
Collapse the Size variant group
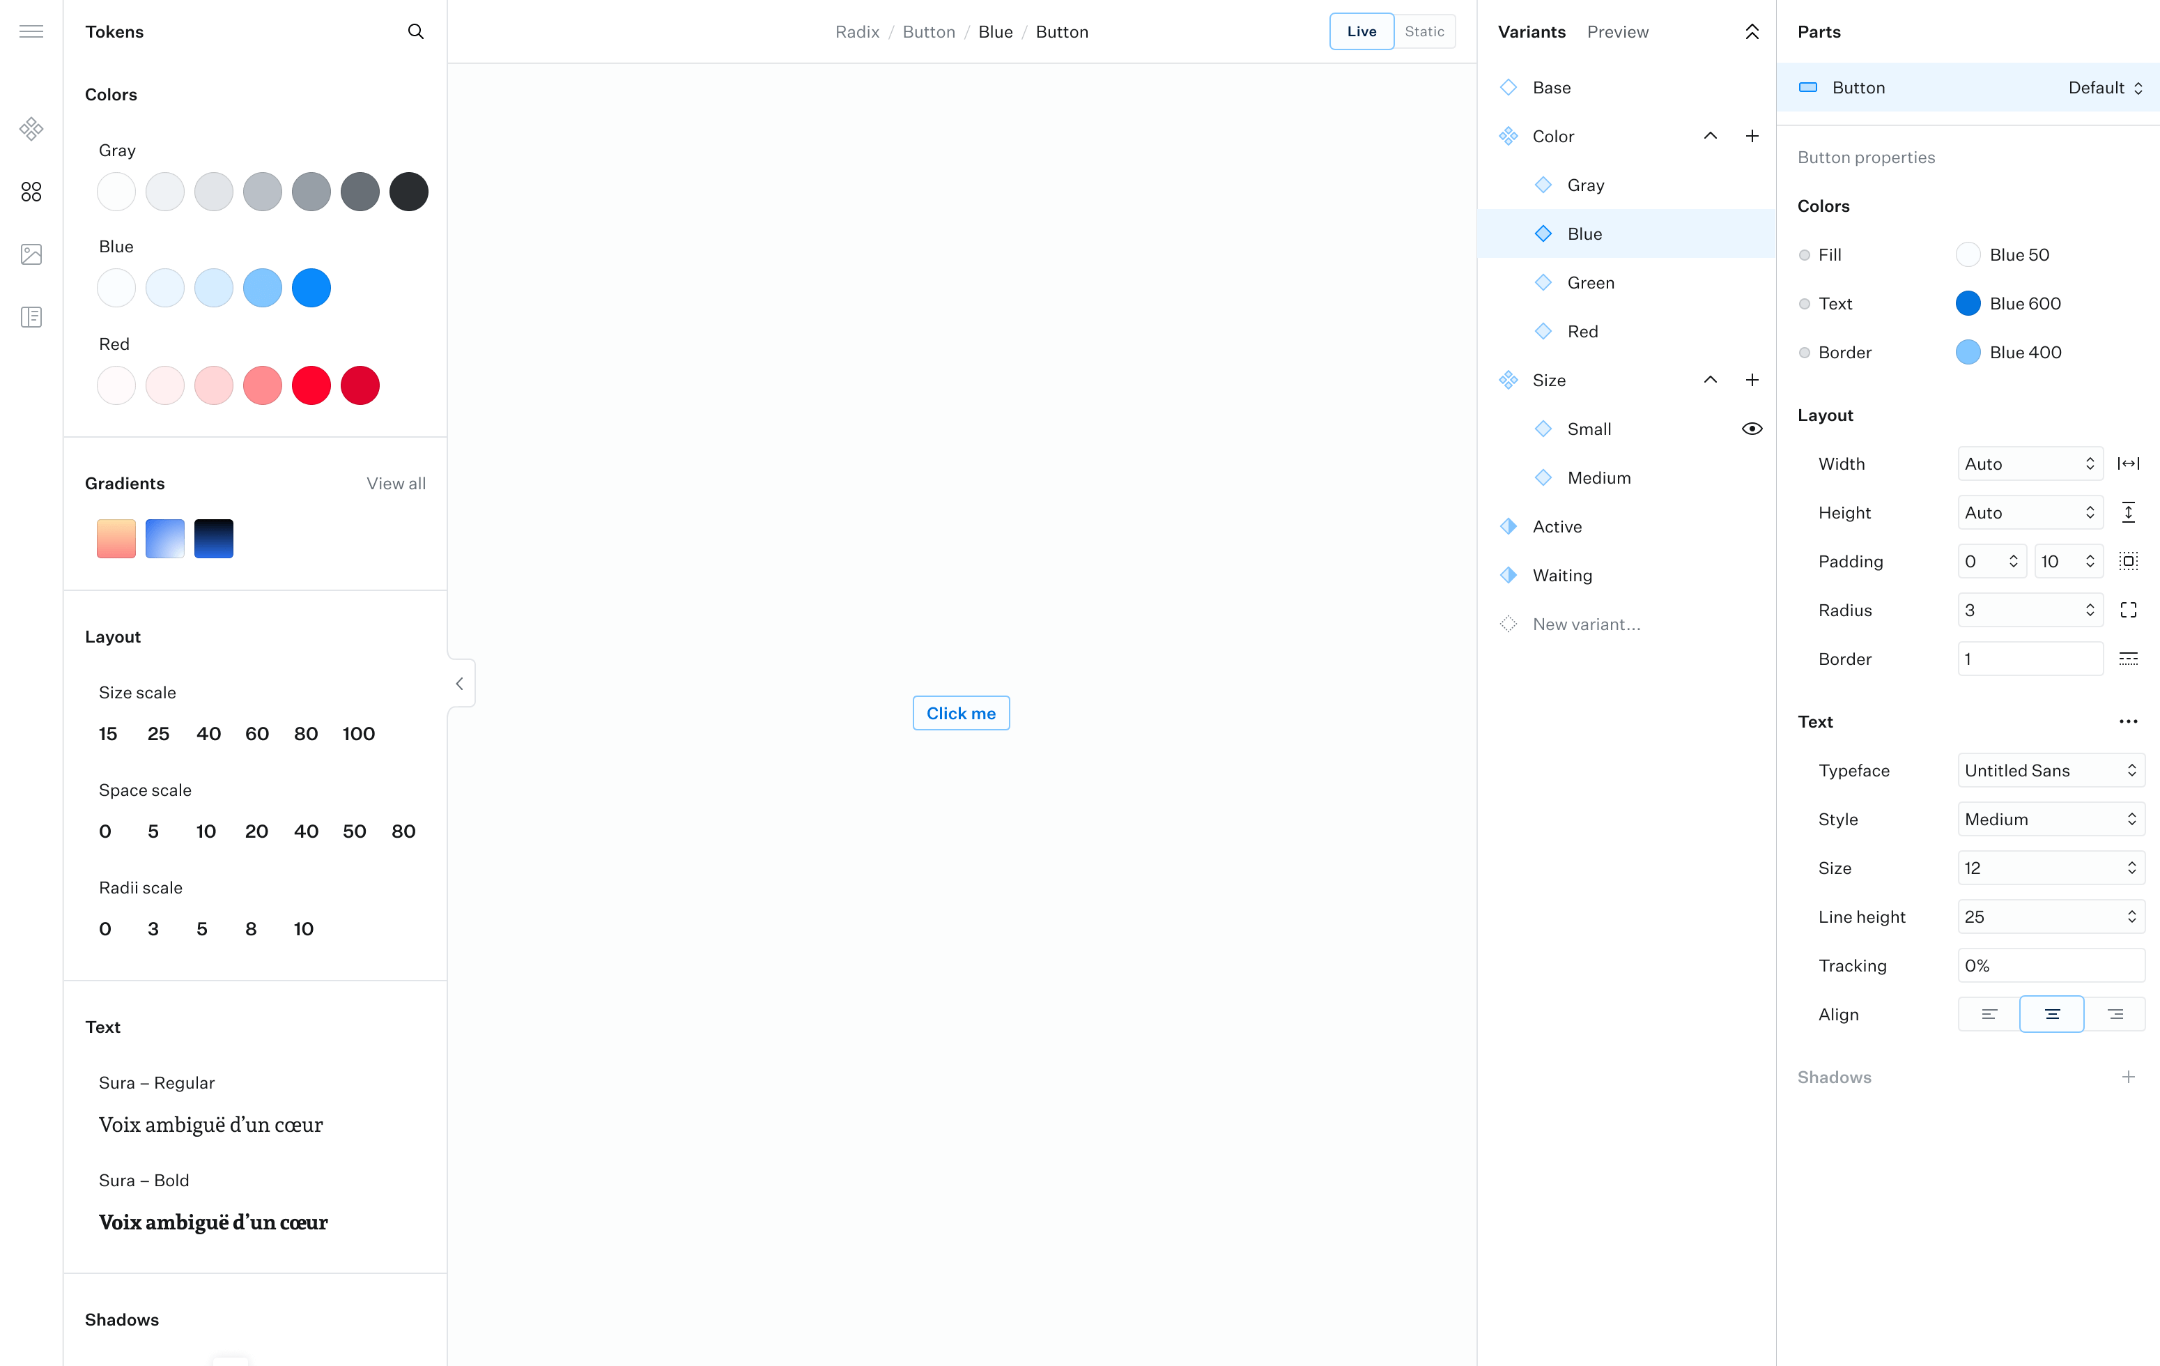1711,381
